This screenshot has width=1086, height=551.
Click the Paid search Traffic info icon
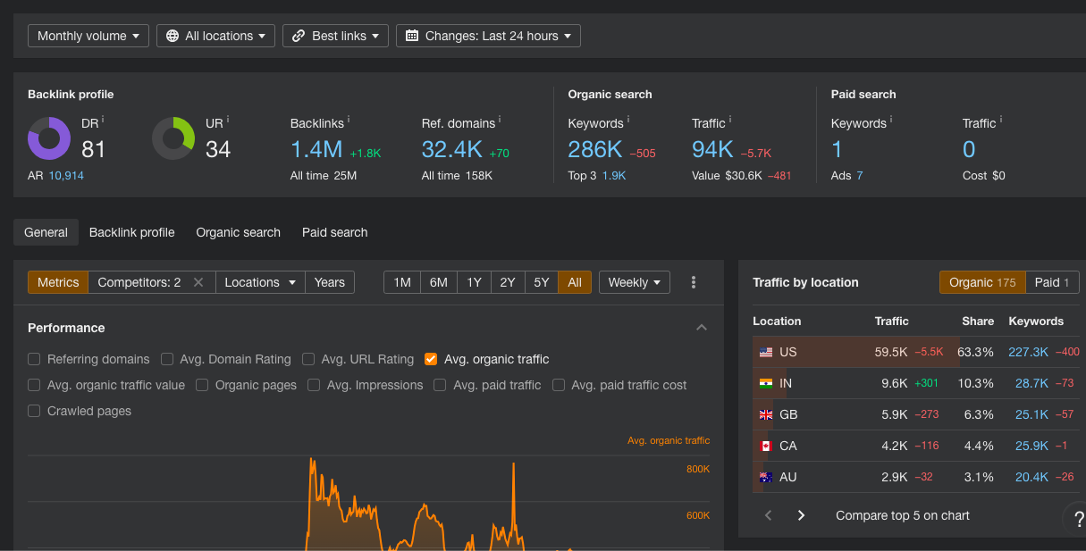click(x=1001, y=119)
